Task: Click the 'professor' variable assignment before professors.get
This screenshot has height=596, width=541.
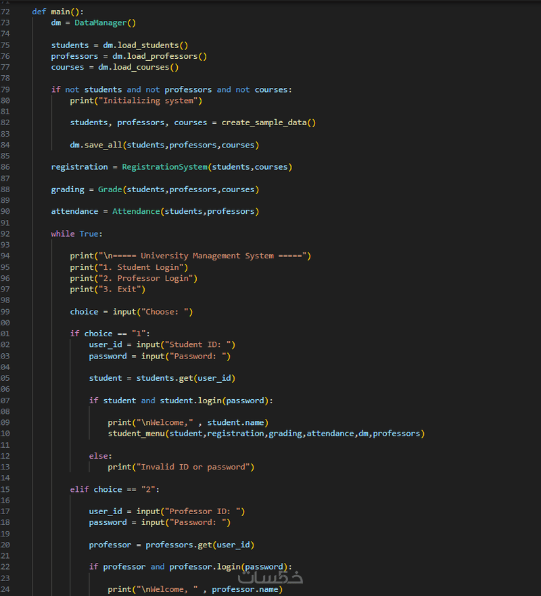Action: [110, 545]
